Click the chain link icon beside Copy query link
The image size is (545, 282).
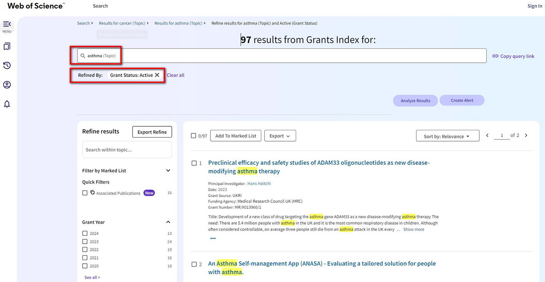pyautogui.click(x=495, y=56)
